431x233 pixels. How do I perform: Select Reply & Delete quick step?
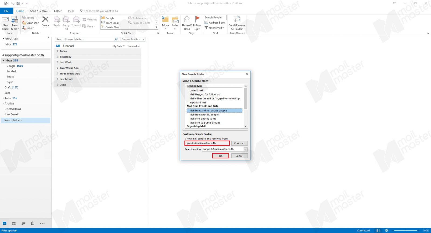(139, 23)
